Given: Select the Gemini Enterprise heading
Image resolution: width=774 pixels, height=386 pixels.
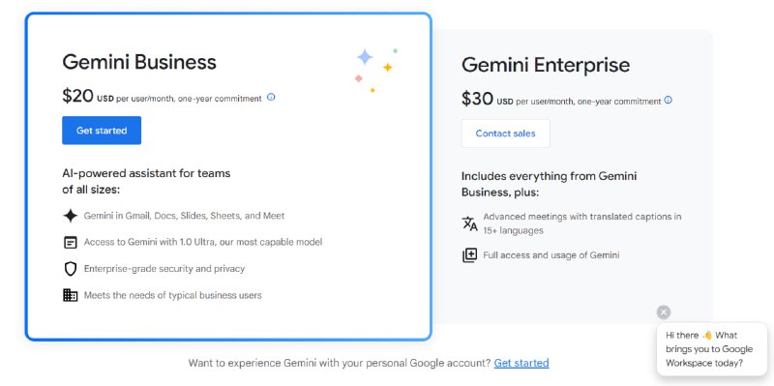Looking at the screenshot, I should [546, 65].
